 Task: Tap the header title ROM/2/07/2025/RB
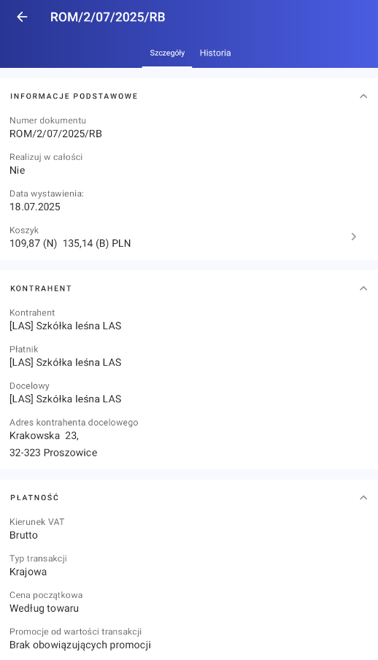108,18
